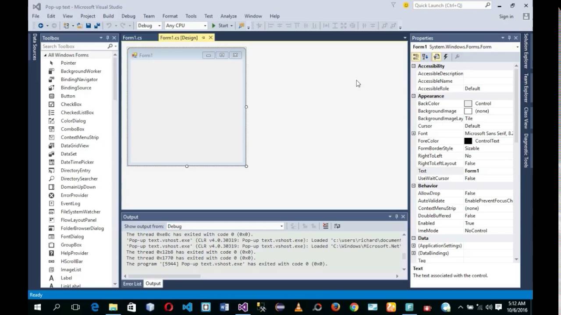Image resolution: width=561 pixels, height=315 pixels.
Task: Click the BackColor Control color swatch
Action: click(468, 104)
